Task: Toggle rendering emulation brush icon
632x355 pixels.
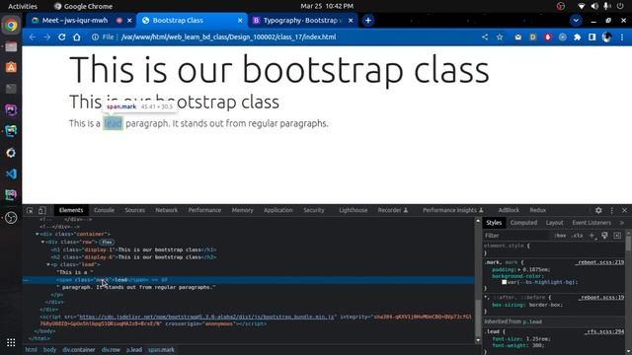Action: (604, 236)
